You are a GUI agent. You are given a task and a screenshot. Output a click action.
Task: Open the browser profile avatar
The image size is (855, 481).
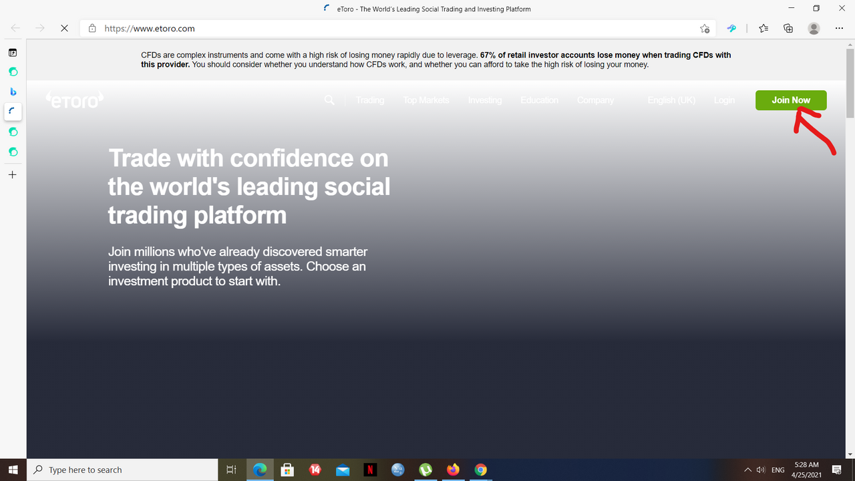point(814,29)
